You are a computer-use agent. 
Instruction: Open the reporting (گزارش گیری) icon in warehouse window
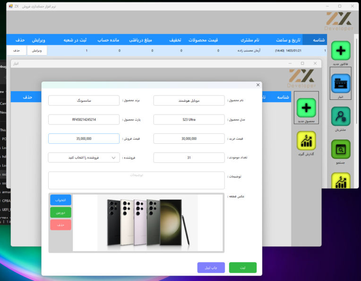coord(306,140)
